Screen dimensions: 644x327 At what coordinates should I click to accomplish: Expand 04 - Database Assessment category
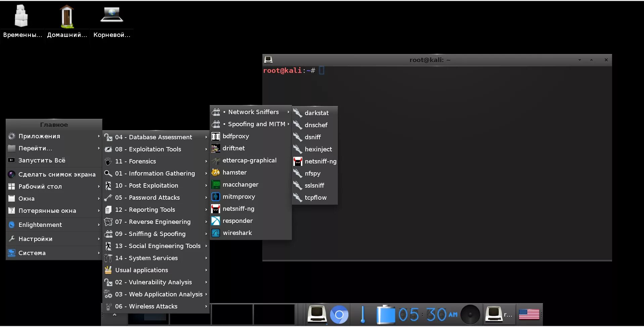click(x=156, y=137)
